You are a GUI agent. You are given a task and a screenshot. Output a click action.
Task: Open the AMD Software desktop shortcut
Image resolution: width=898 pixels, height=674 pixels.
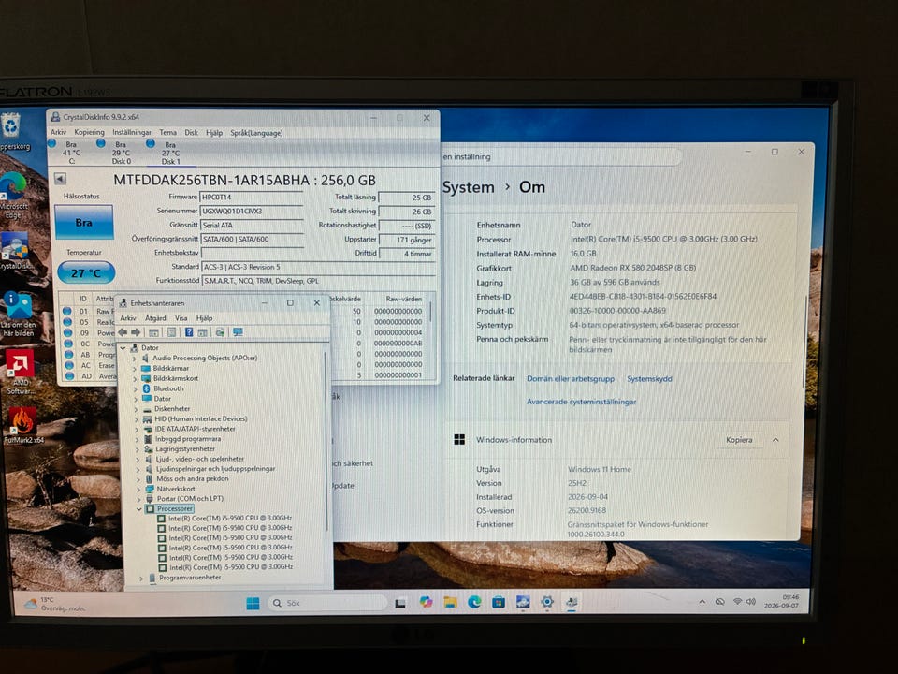click(x=20, y=372)
